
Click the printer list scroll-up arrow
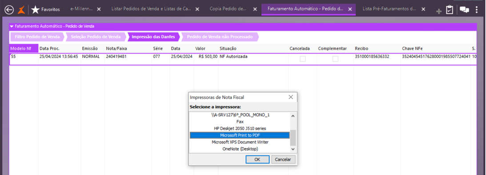293,116
